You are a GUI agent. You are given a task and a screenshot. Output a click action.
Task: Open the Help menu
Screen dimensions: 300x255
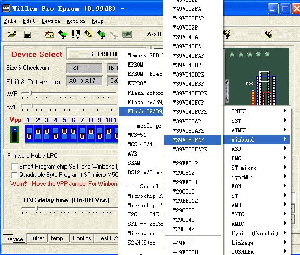coord(97,21)
